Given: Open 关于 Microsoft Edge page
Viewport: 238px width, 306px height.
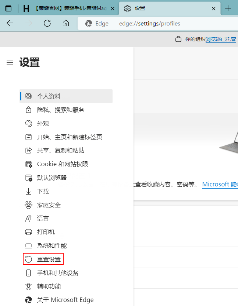Looking at the screenshot, I should [x=65, y=300].
